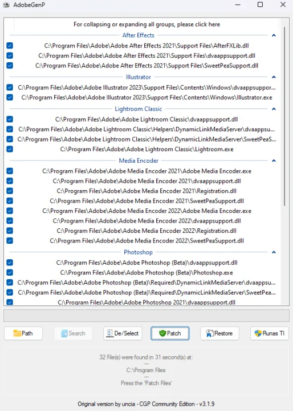Click the Illustrator group header label
Image resolution: width=293 pixels, height=411 pixels.
click(x=139, y=77)
